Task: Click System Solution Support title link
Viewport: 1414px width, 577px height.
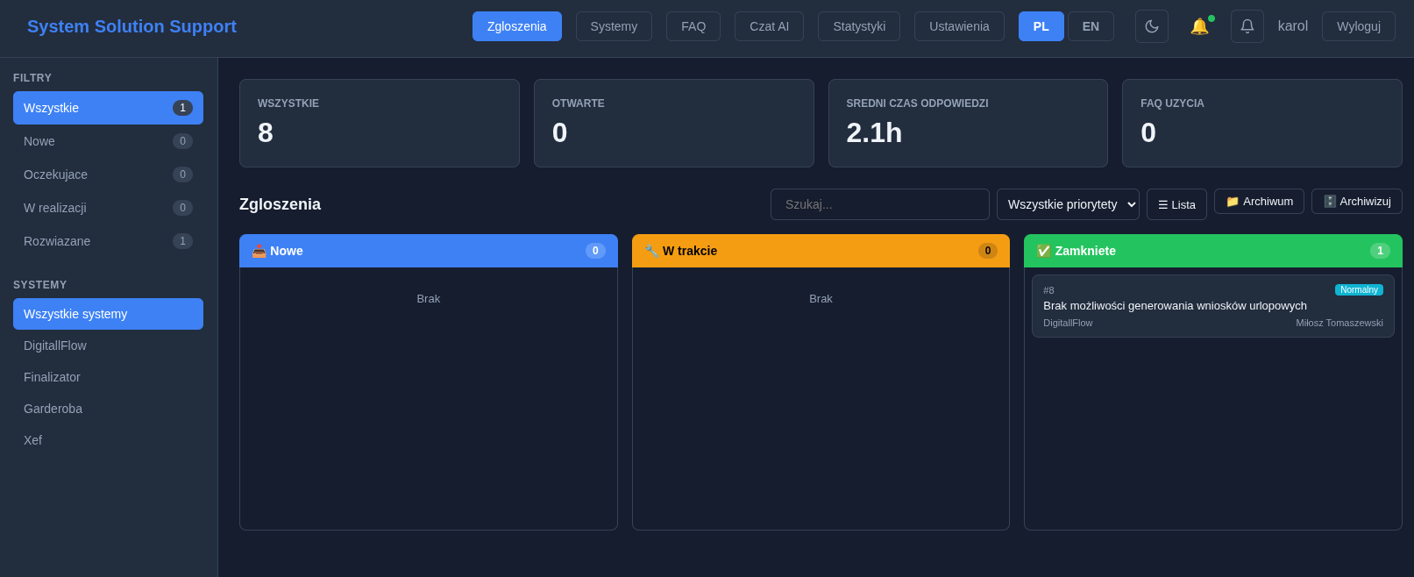Action: pos(131,26)
